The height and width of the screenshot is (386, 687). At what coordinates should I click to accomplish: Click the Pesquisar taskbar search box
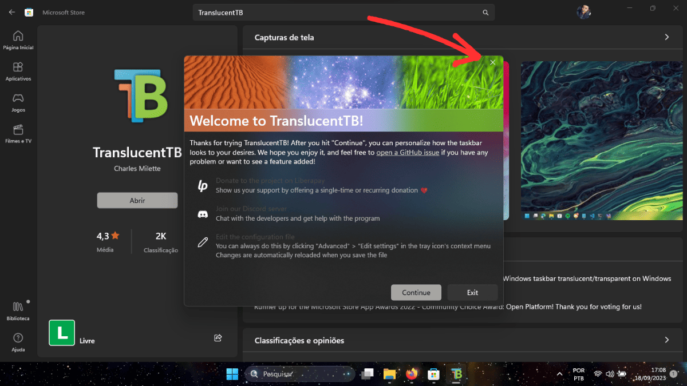(300, 374)
